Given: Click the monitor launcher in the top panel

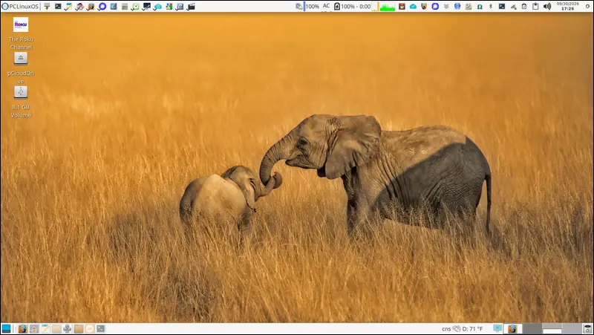Looking at the screenshot, I should 146,7.
